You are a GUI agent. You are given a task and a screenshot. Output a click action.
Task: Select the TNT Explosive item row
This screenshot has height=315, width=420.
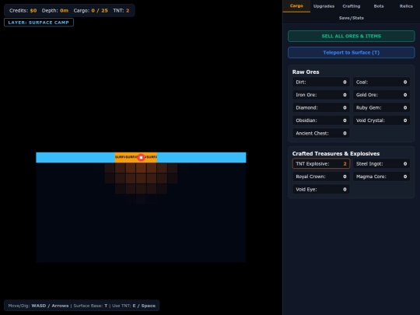pyautogui.click(x=321, y=163)
